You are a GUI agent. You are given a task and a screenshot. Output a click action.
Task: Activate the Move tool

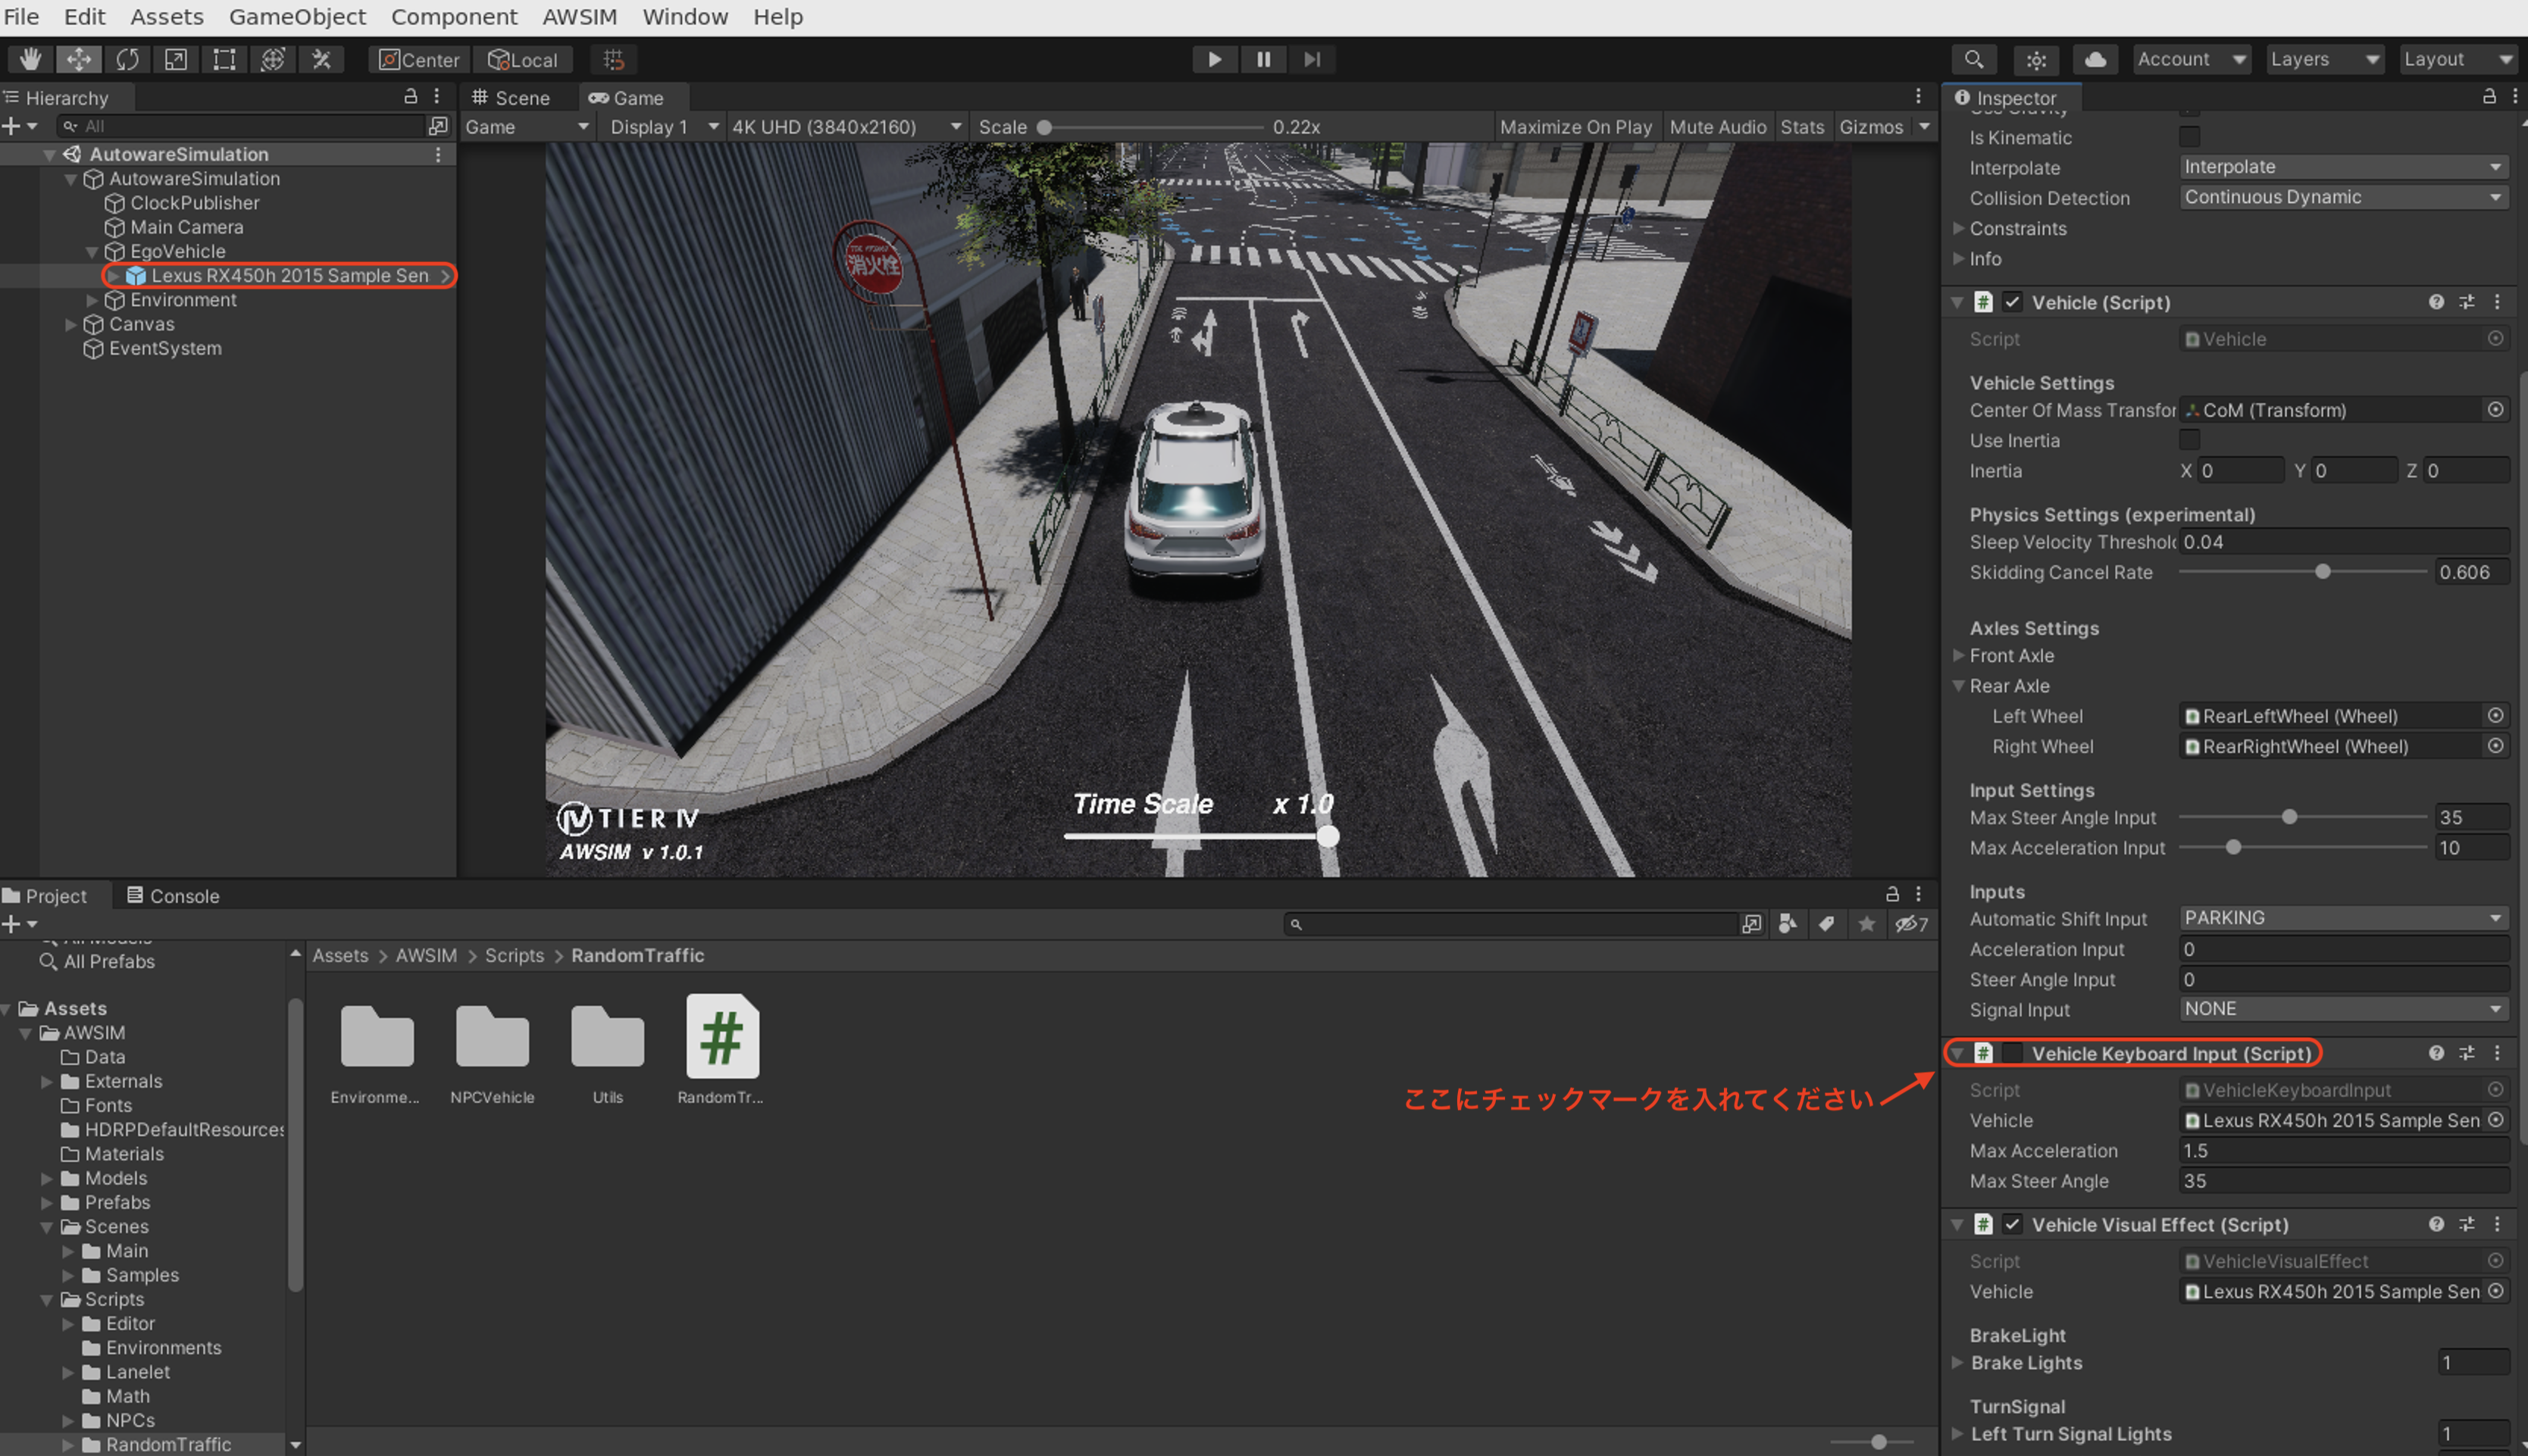(x=79, y=59)
